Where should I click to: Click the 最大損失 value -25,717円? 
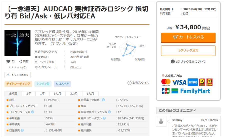click(124, 130)
